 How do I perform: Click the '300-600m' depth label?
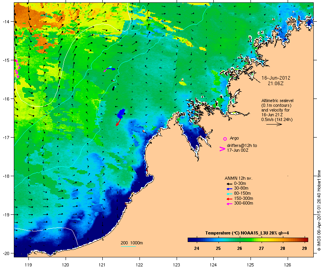click(243, 203)
